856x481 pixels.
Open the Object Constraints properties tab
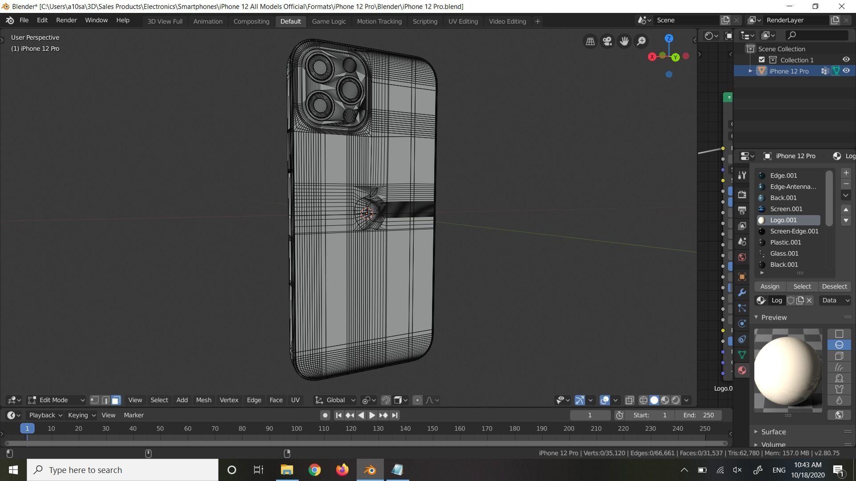[x=742, y=339]
